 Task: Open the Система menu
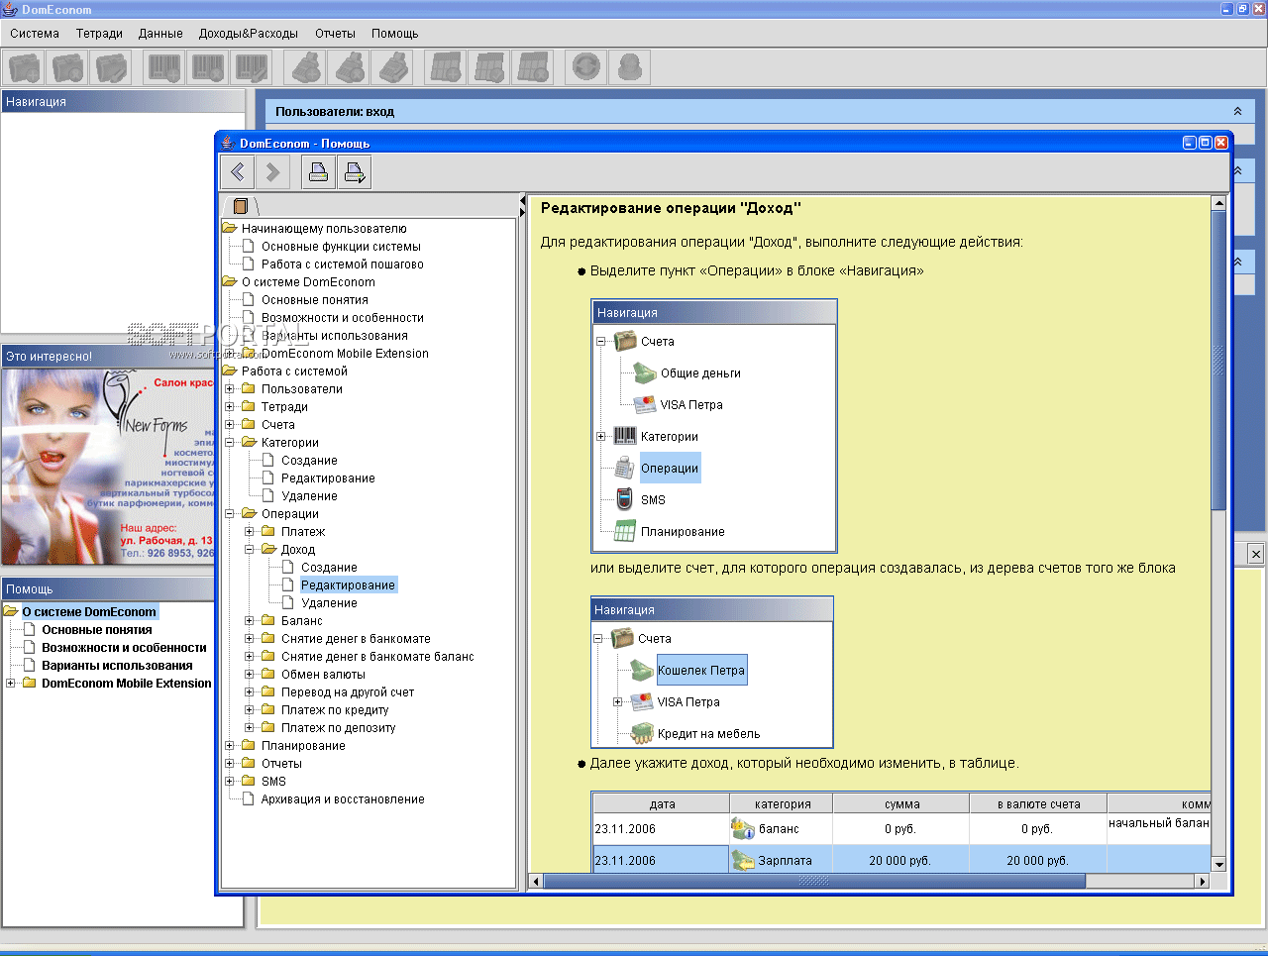pos(35,34)
